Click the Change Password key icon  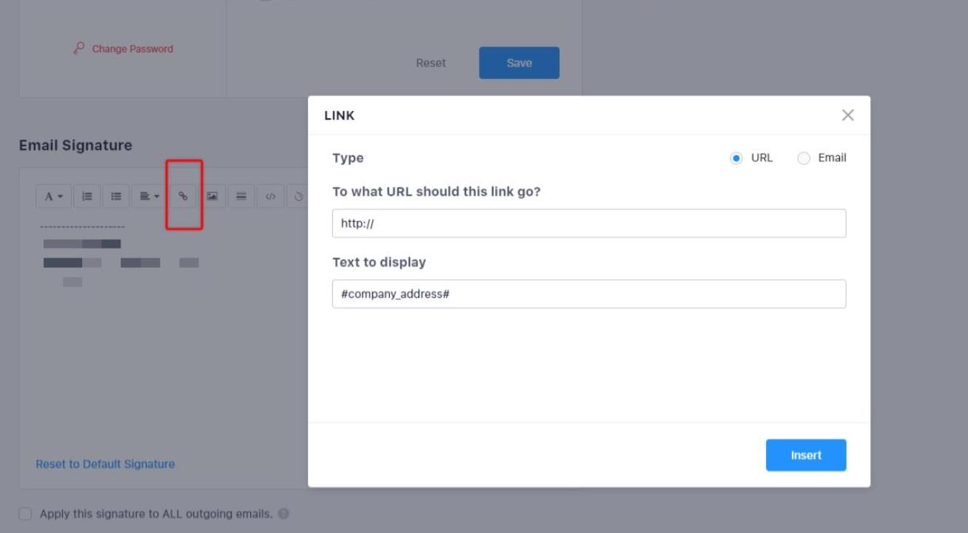[x=79, y=48]
